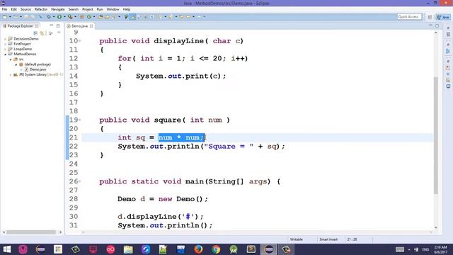
Task: Select the Package Explorer tab
Action: pyautogui.click(x=21, y=26)
